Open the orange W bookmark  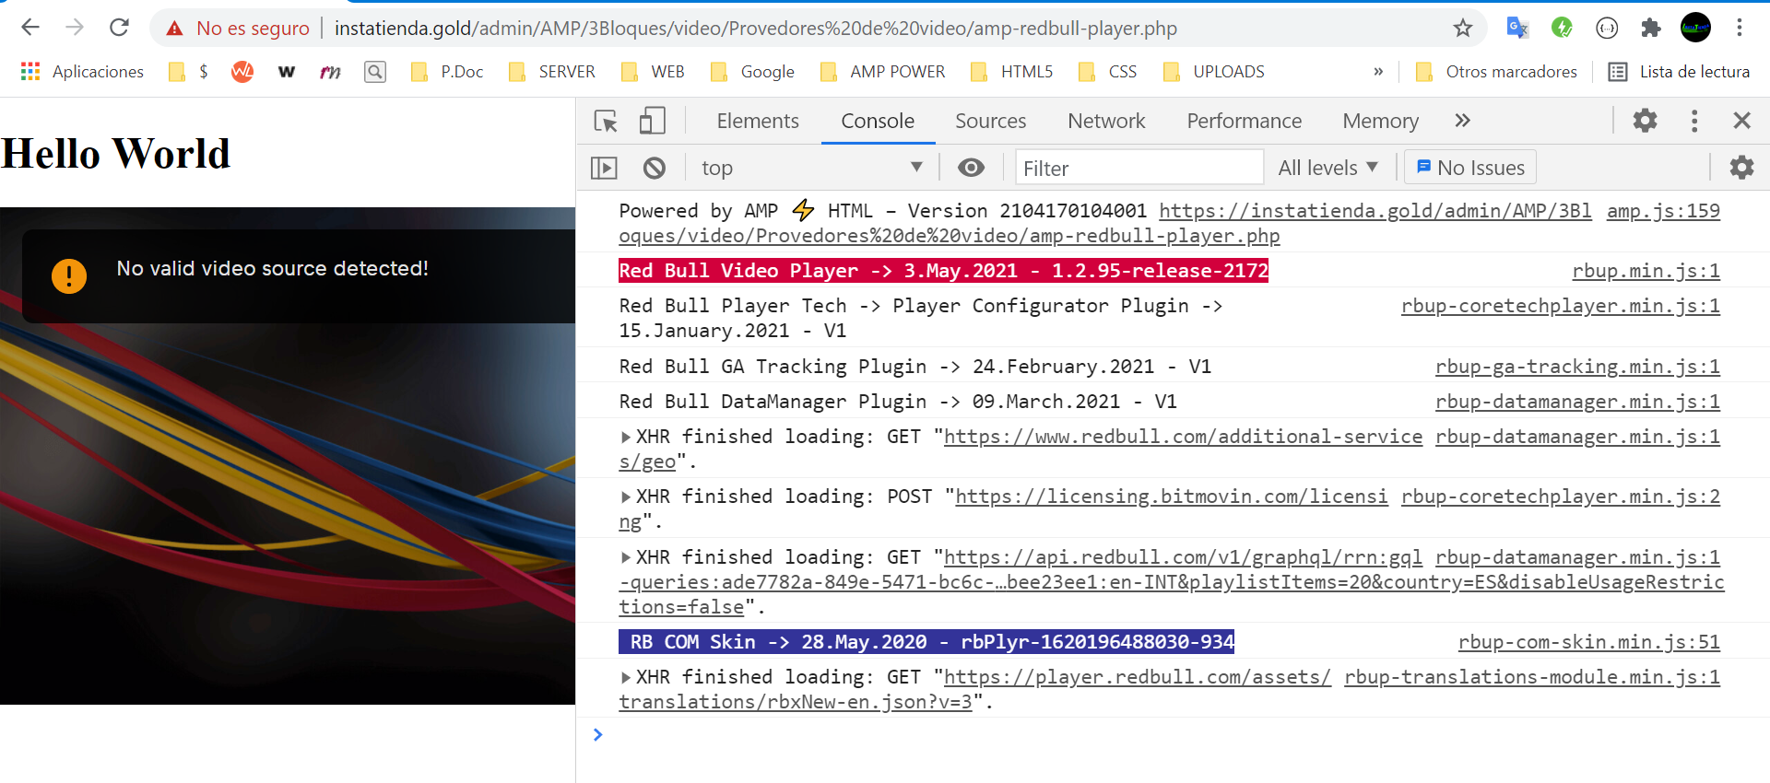[242, 72]
